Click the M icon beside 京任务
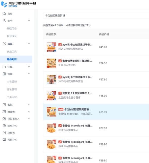 click(x=4, y=133)
